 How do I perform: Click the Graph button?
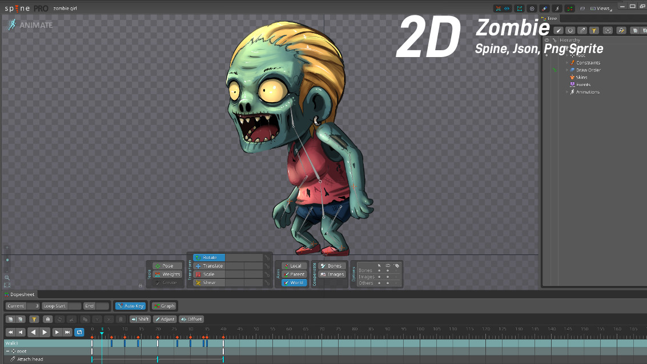(x=164, y=305)
